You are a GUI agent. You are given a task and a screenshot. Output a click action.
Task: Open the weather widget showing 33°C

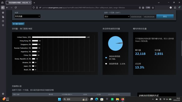click(6, 99)
